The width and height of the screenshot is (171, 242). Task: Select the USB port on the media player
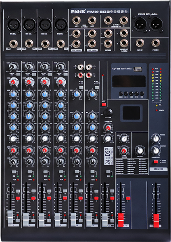(138, 69)
